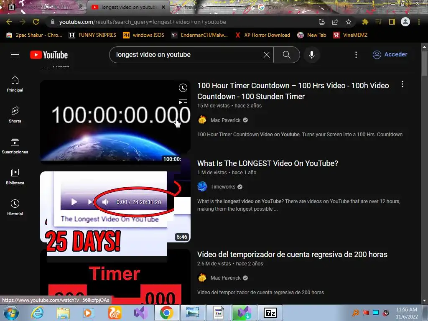Launch Internet Explorer from taskbar
The height and width of the screenshot is (321, 428).
pos(37,313)
